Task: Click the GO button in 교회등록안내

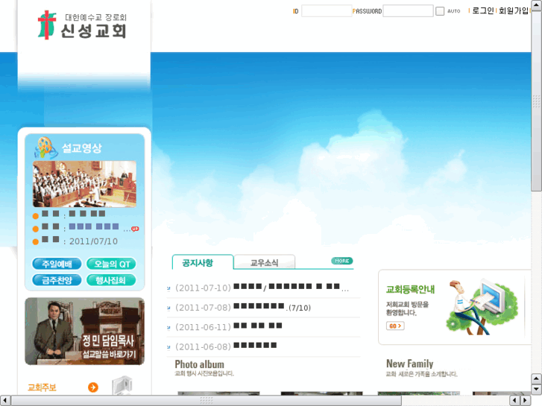Action: point(395,326)
